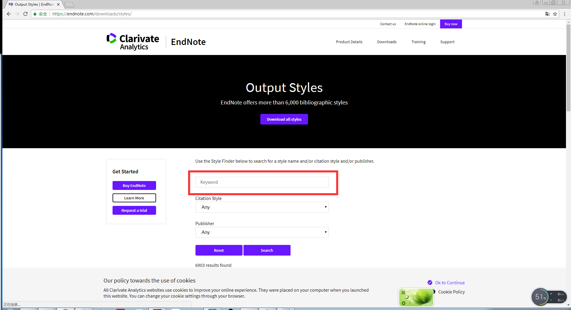The image size is (571, 310).
Task: Click the 51% memory usage widget
Action: 540,297
